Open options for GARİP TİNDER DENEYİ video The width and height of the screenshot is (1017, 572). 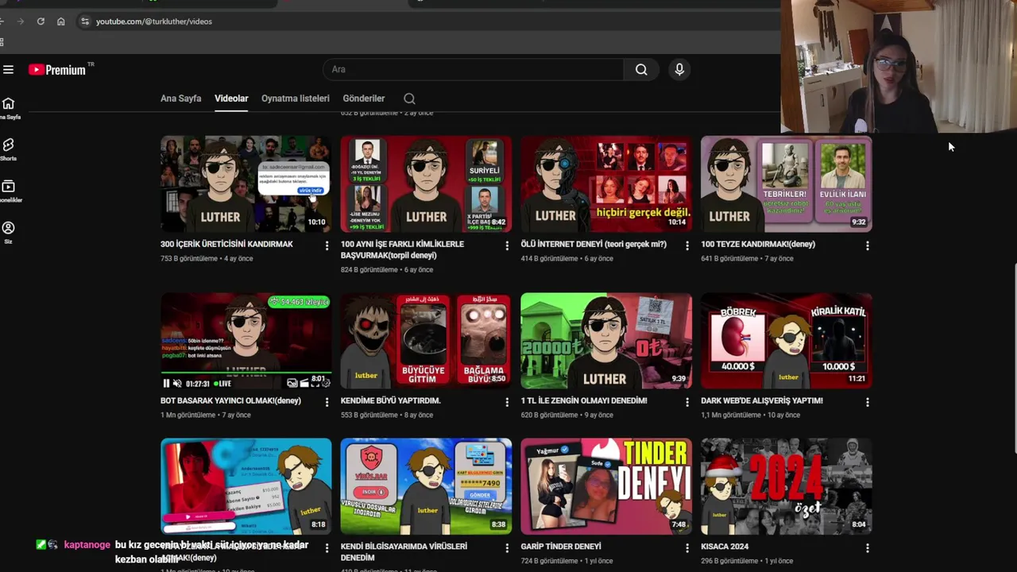point(687,547)
